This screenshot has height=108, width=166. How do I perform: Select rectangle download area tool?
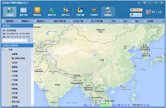[58, 21]
